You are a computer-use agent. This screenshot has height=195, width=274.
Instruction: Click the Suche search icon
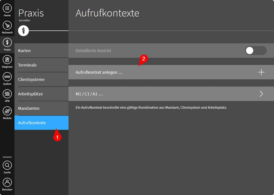tap(7, 166)
